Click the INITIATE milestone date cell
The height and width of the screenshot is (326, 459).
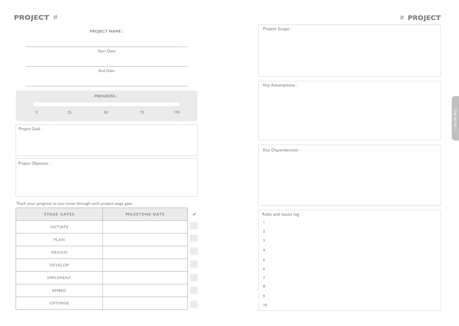tap(145, 227)
